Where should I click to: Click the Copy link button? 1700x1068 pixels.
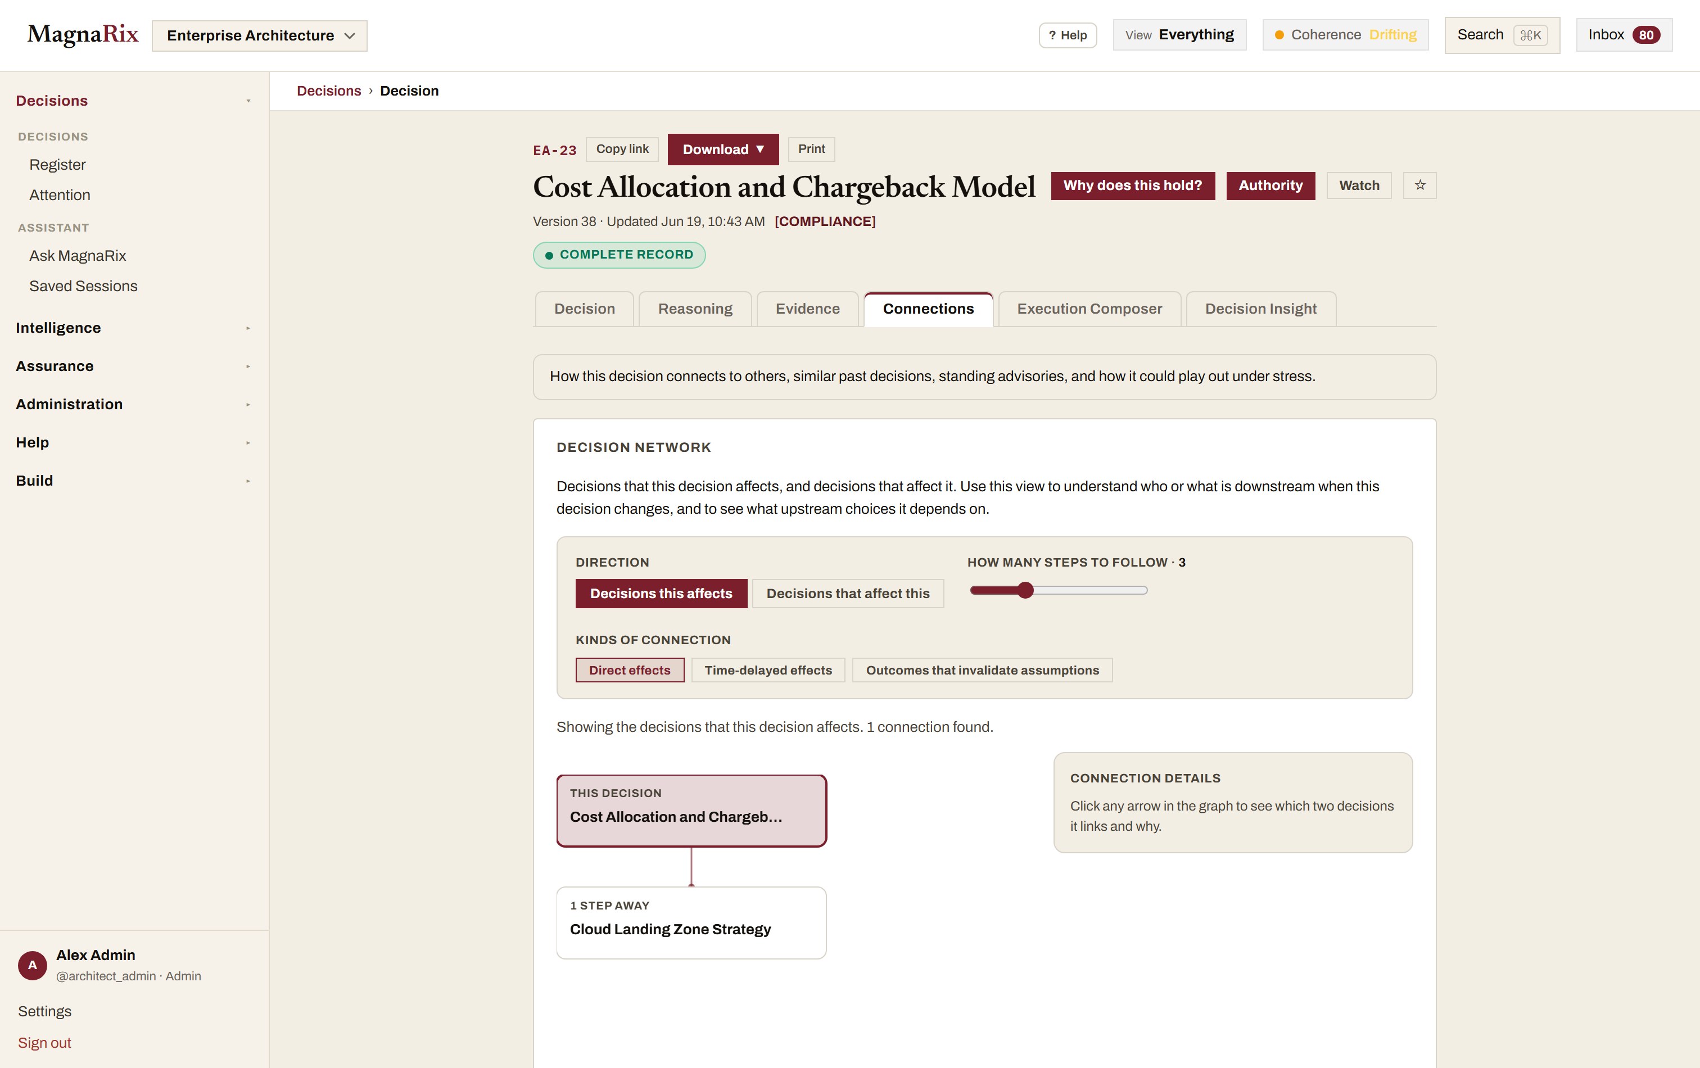(x=622, y=149)
